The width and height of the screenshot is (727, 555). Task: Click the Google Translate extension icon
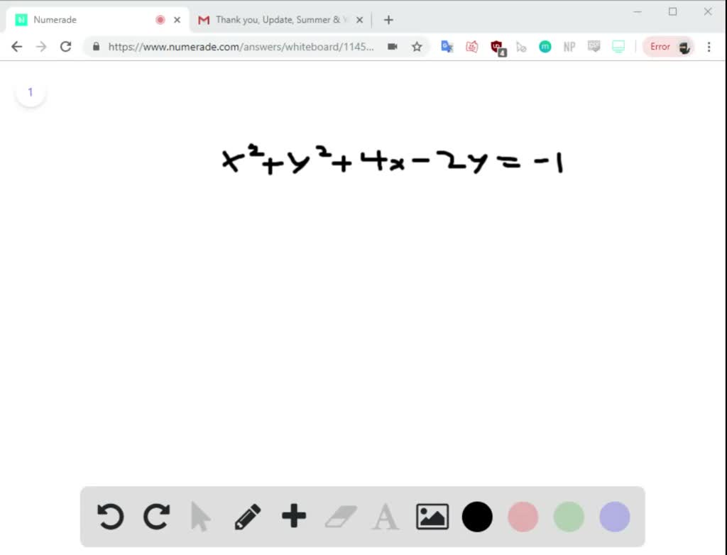coord(447,47)
